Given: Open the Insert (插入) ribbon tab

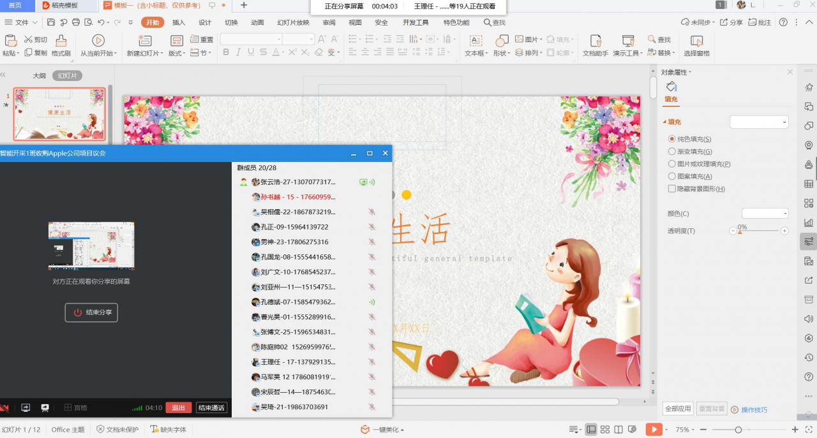Looking at the screenshot, I should (x=179, y=22).
